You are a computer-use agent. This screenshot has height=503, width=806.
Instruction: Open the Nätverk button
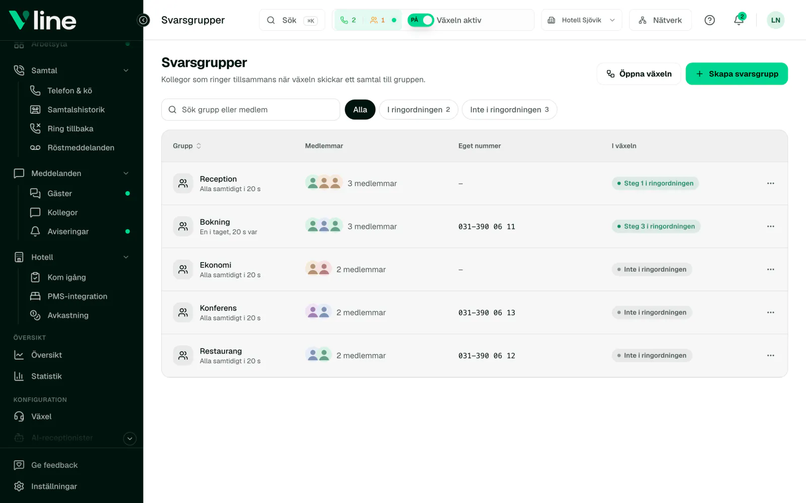click(660, 20)
